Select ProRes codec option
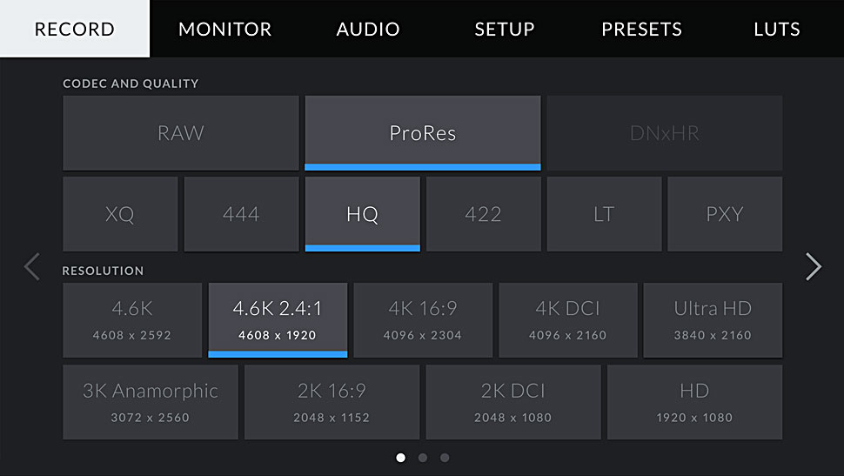The width and height of the screenshot is (844, 476). [423, 133]
